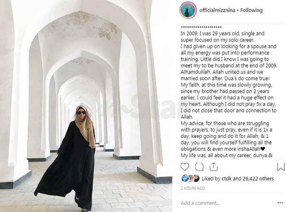Click the first liker avatar next to Liked by

185,178
